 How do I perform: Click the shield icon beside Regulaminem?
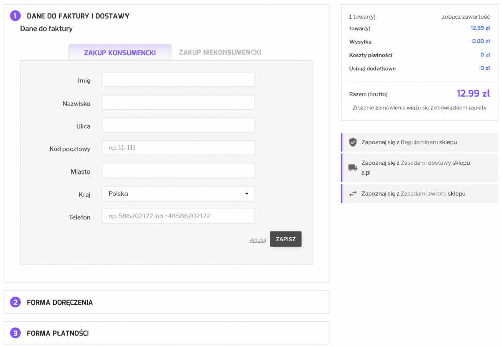(353, 142)
